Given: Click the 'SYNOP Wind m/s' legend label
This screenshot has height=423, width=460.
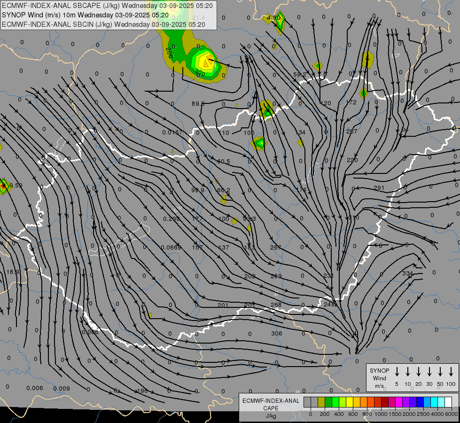Looking at the screenshot, I should tap(379, 378).
